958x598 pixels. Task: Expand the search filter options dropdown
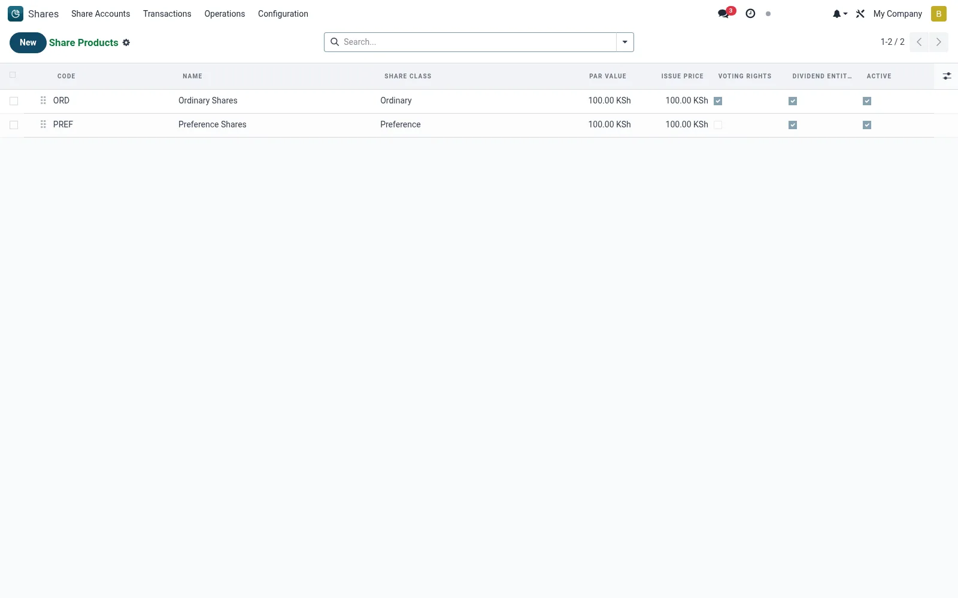coord(624,42)
